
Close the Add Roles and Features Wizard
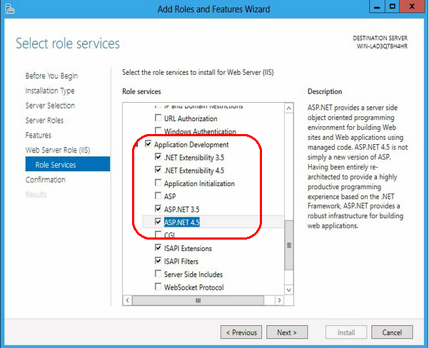click(412, 6)
